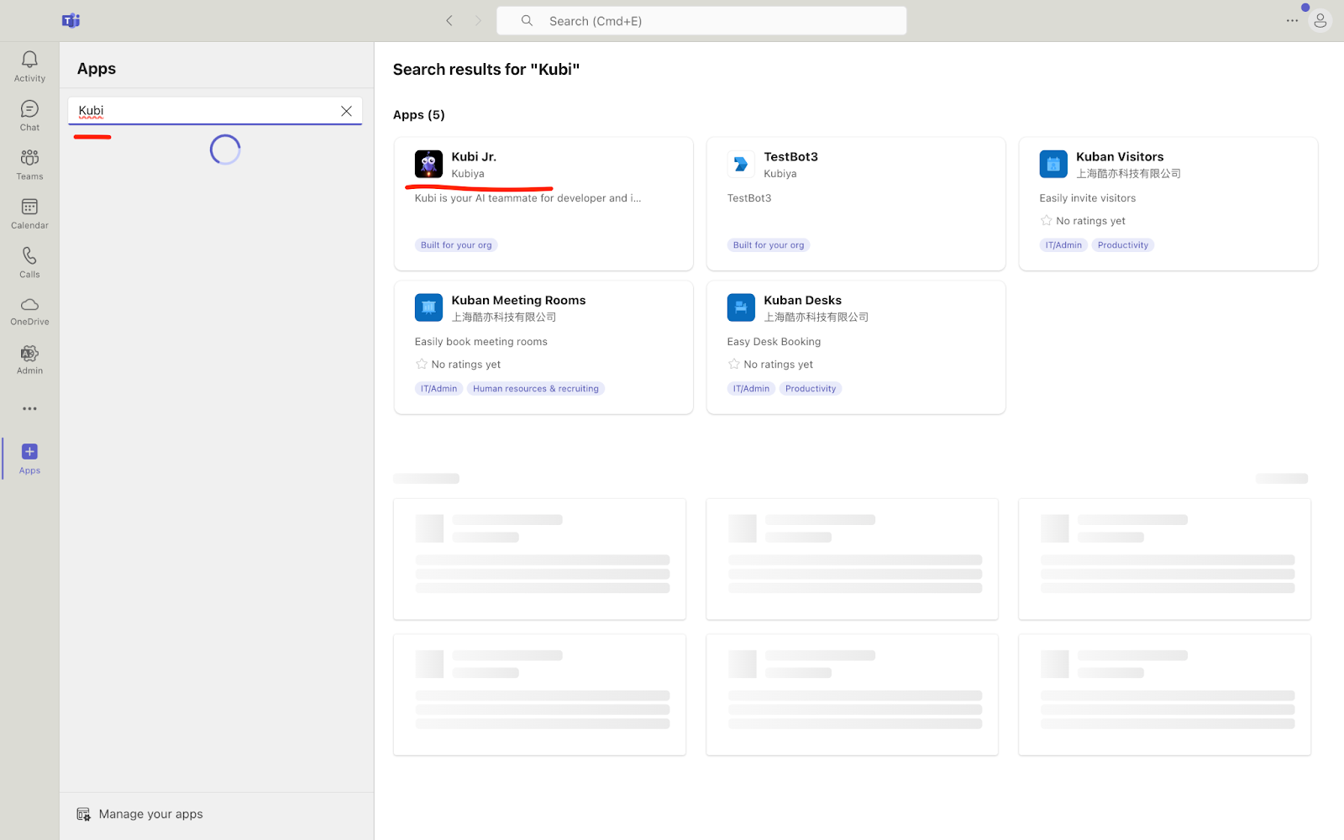
Task: Open the TestBot3 app title
Action: (790, 157)
